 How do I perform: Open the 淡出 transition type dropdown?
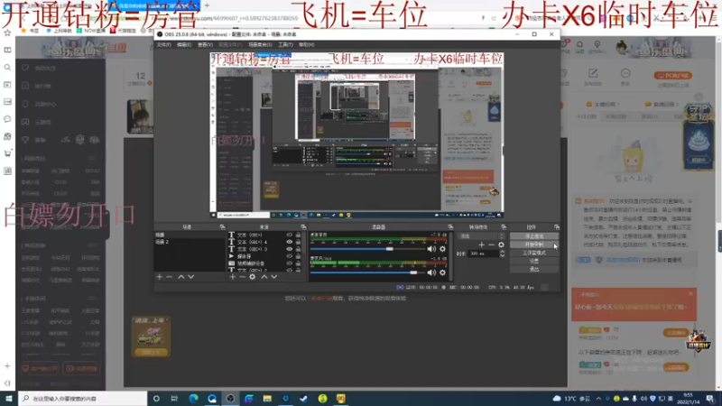pyautogui.click(x=482, y=236)
